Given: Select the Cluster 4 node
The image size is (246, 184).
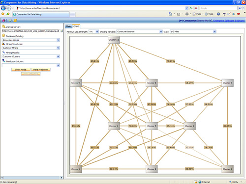Looking at the screenshot, I should [x=114, y=126].
